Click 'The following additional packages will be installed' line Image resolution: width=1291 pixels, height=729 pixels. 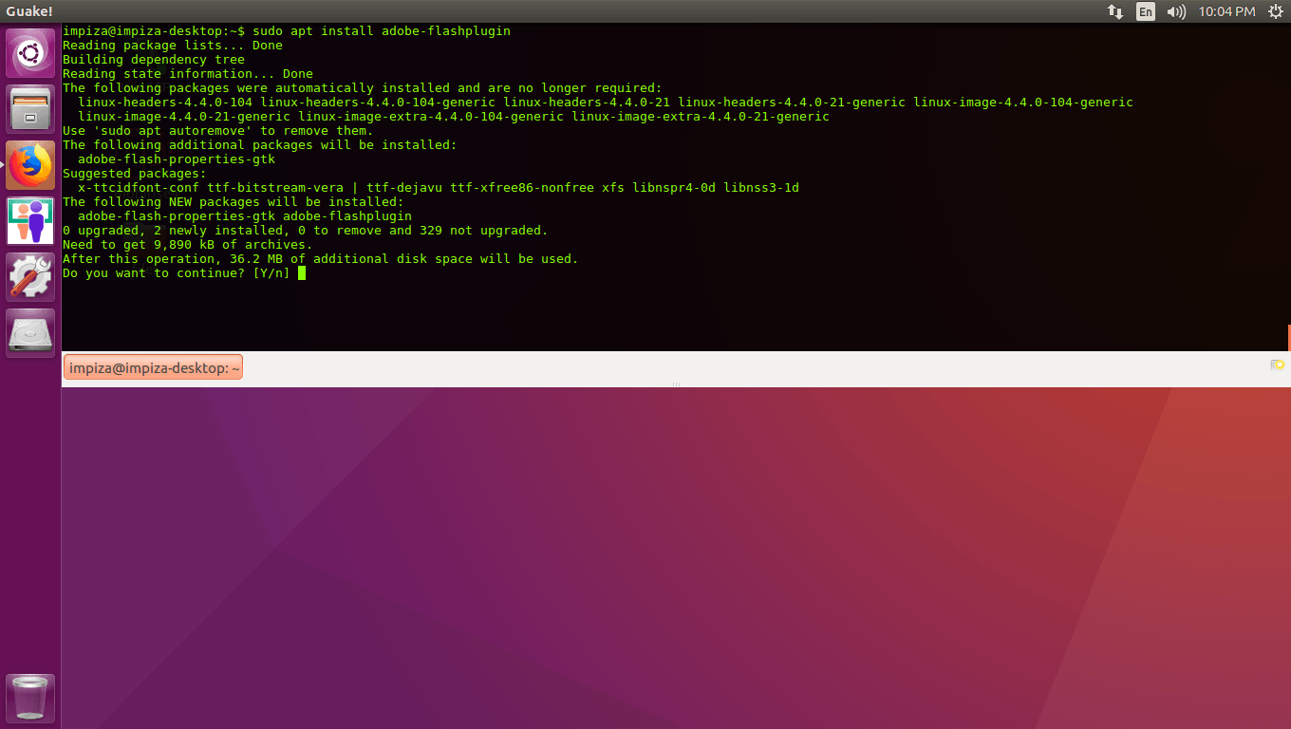[260, 145]
